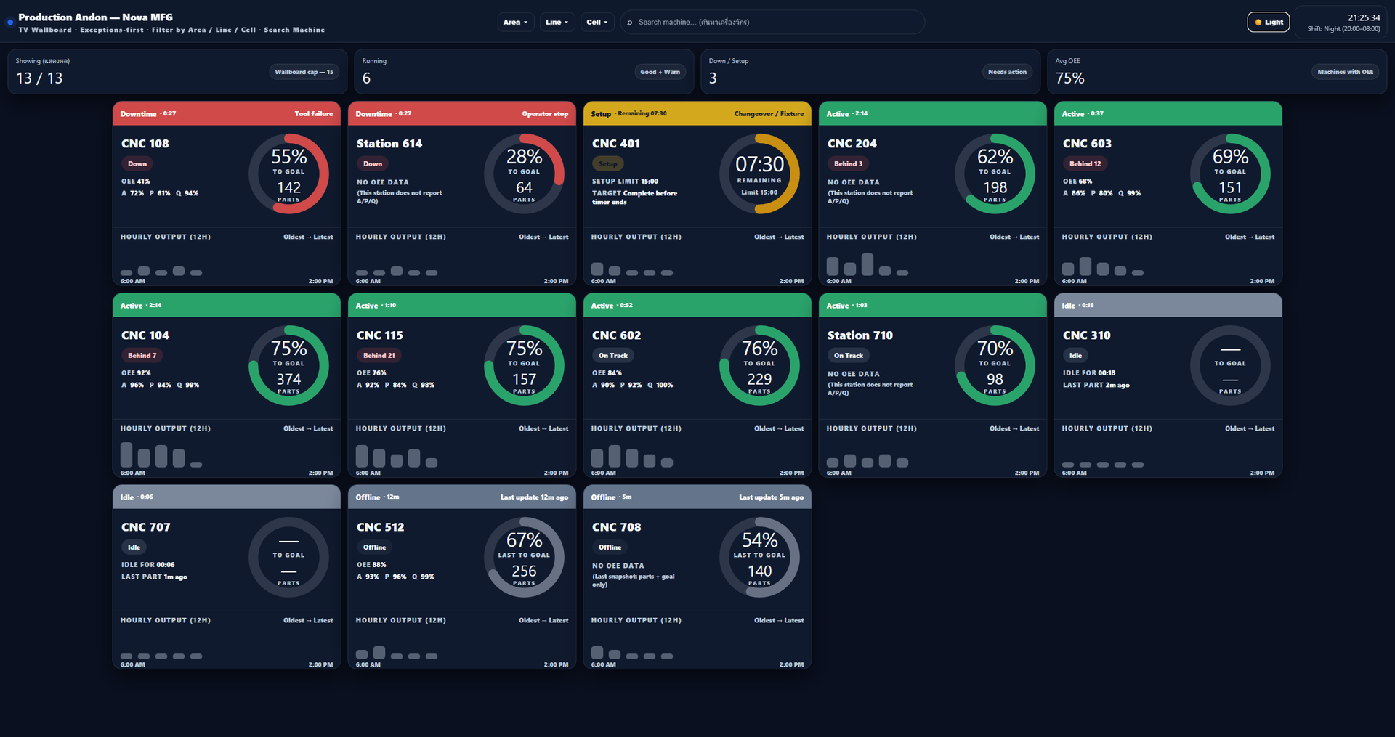The height and width of the screenshot is (737, 1395).
Task: Click the "CNC 108" machine title
Action: click(145, 144)
